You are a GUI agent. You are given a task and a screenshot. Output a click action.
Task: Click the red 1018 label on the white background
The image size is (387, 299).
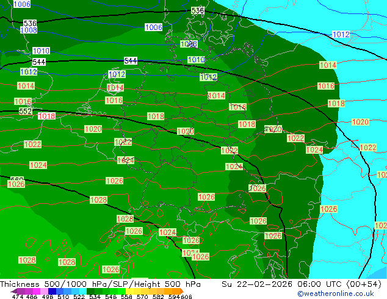[x=46, y=116]
